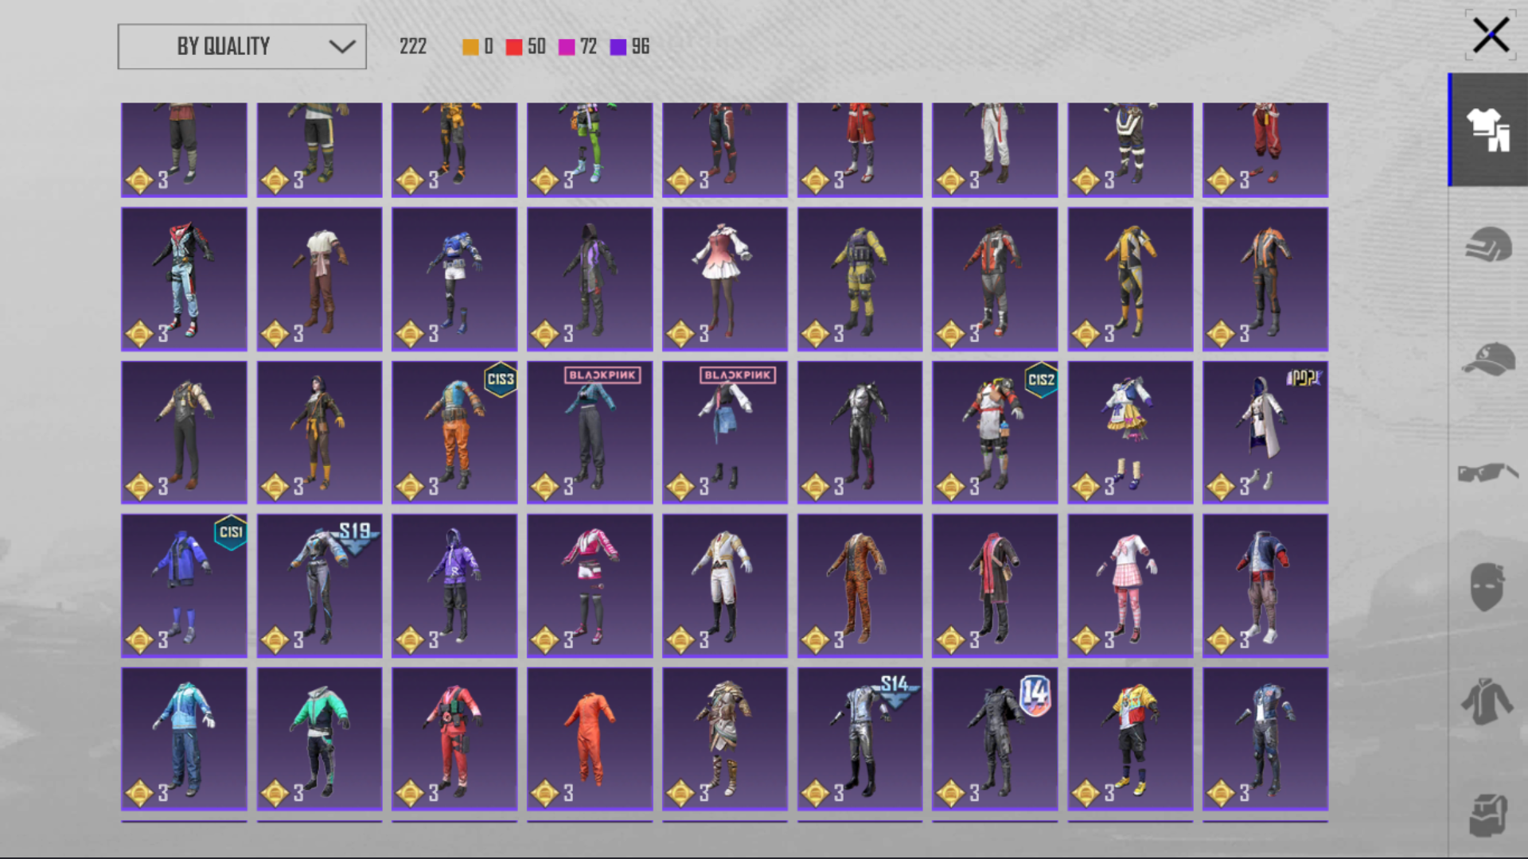1528x859 pixels.
Task: Switch to the jackets category tab
Action: [x=1488, y=702]
